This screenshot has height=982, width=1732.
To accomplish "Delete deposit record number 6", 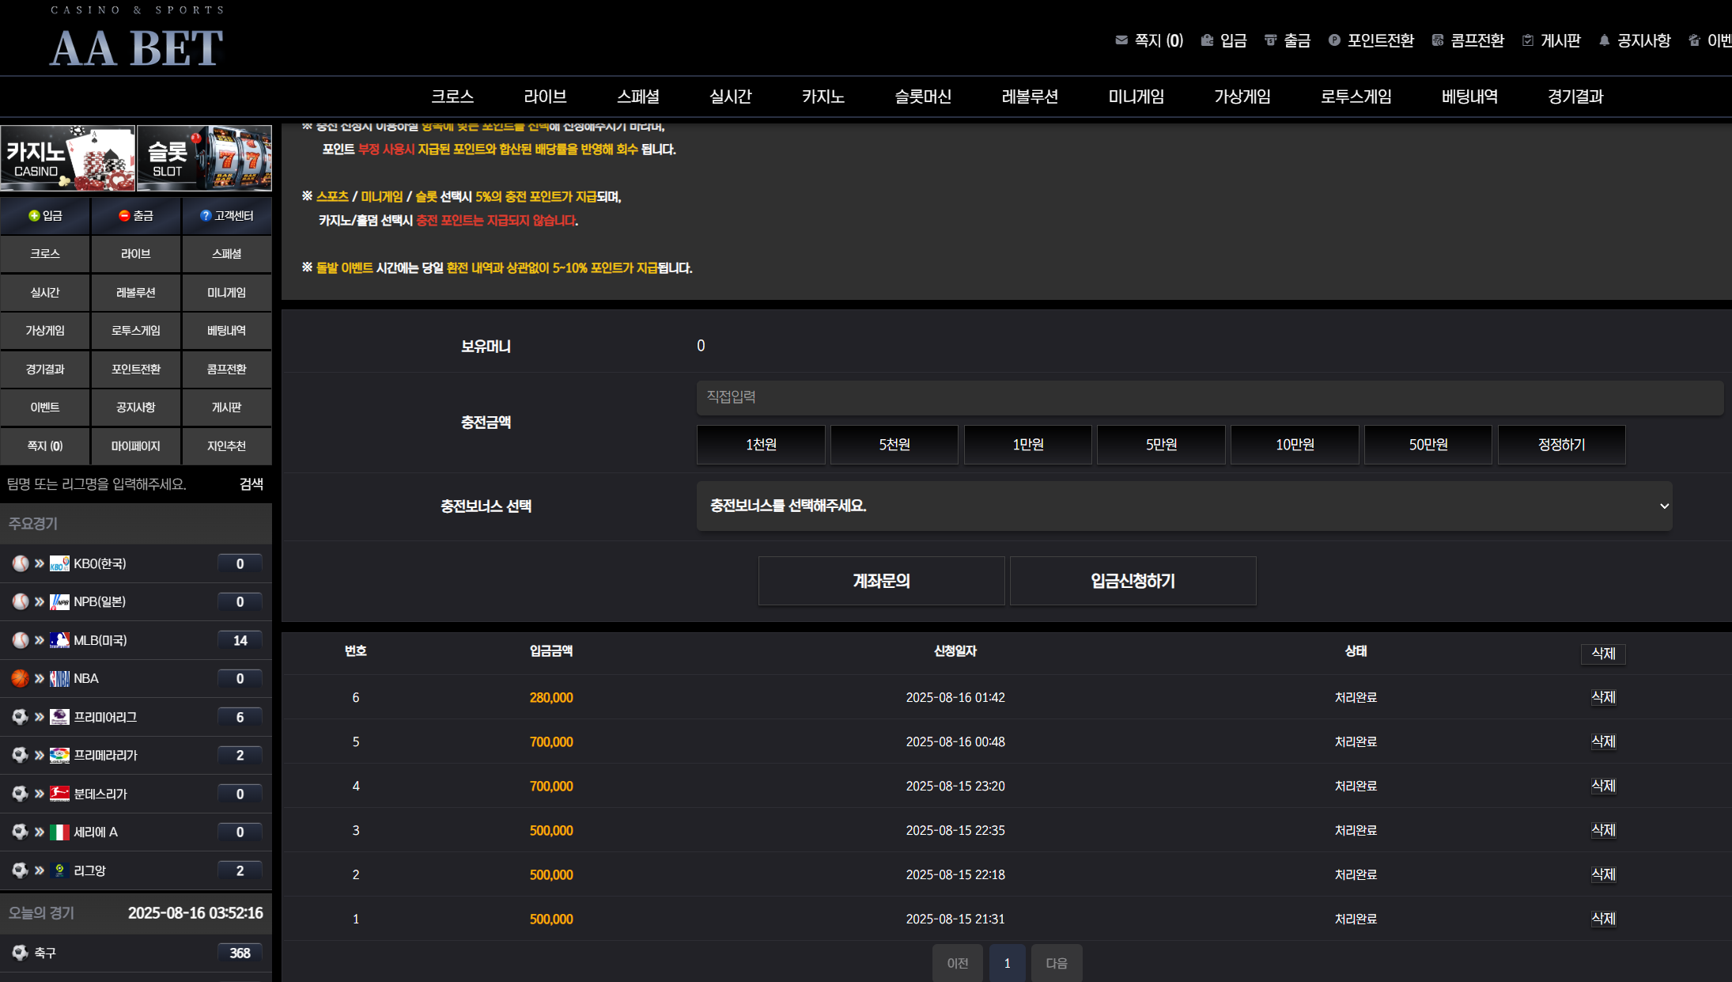I will [x=1602, y=697].
